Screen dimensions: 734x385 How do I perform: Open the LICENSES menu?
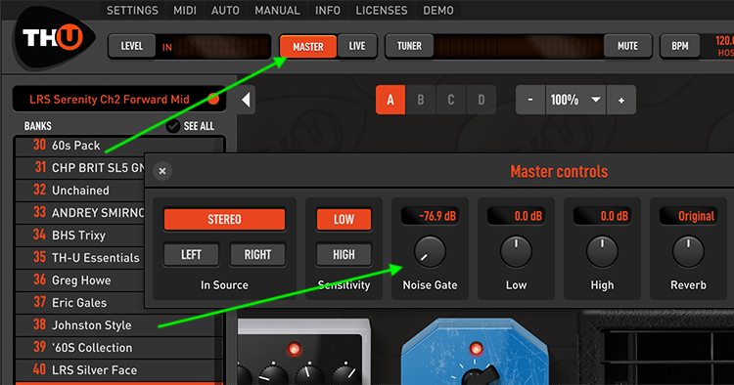tap(382, 11)
